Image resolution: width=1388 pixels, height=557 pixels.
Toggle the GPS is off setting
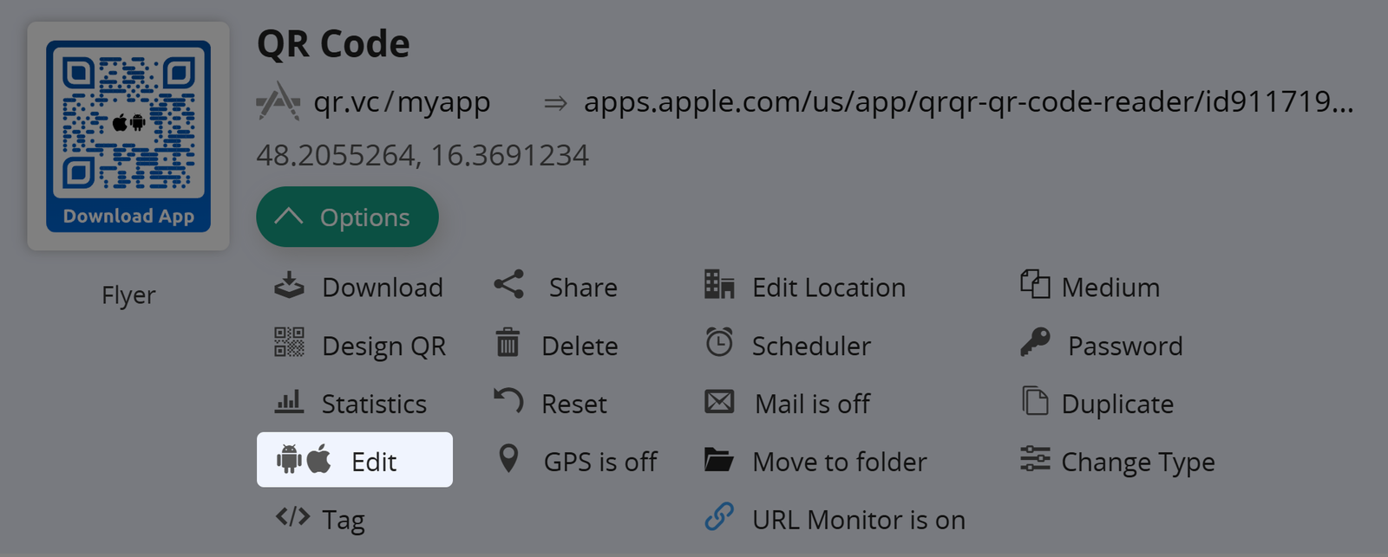coord(599,462)
